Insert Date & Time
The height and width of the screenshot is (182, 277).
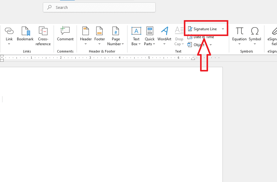[x=201, y=37]
